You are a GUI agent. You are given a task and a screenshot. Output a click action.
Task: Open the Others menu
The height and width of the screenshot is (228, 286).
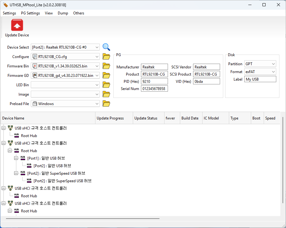(78, 13)
